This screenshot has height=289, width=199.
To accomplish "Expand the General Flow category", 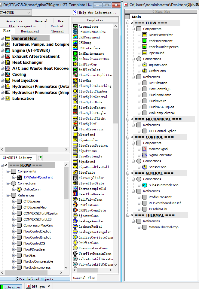I will pyautogui.click(x=2, y=38).
